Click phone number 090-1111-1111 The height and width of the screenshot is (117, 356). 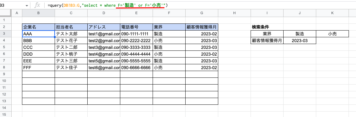(x=136, y=34)
